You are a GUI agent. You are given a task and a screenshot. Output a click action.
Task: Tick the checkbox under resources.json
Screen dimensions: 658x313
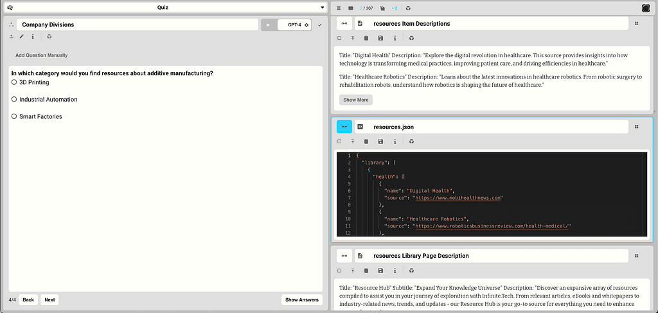point(339,141)
